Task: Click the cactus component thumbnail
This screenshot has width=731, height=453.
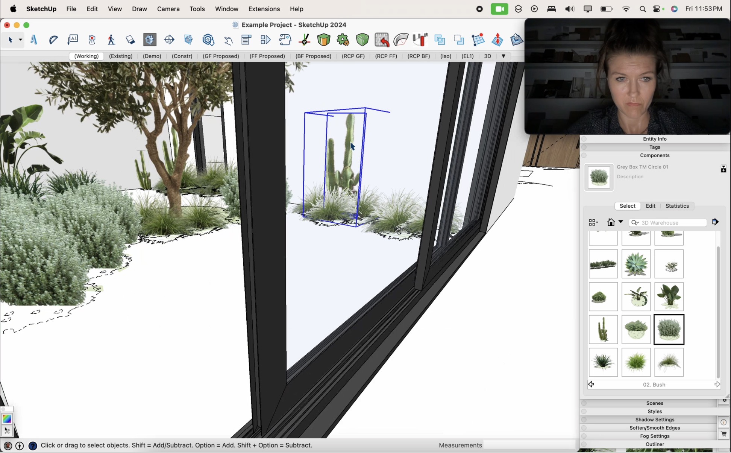Action: (603, 329)
